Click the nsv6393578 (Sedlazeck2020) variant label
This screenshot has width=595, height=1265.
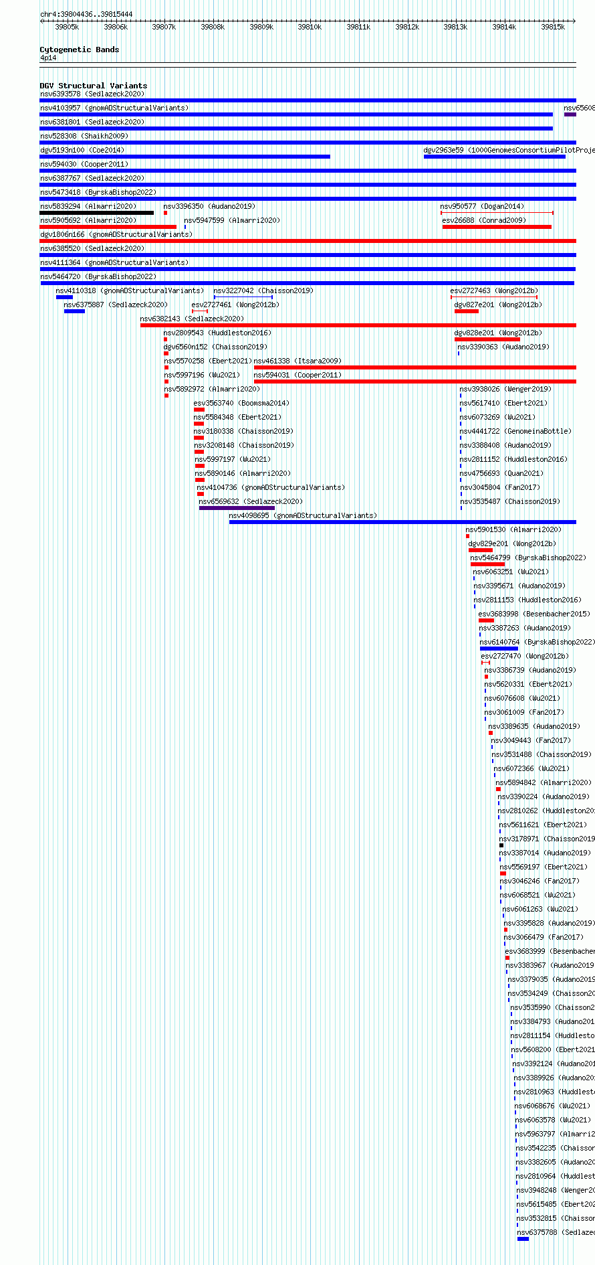[92, 94]
